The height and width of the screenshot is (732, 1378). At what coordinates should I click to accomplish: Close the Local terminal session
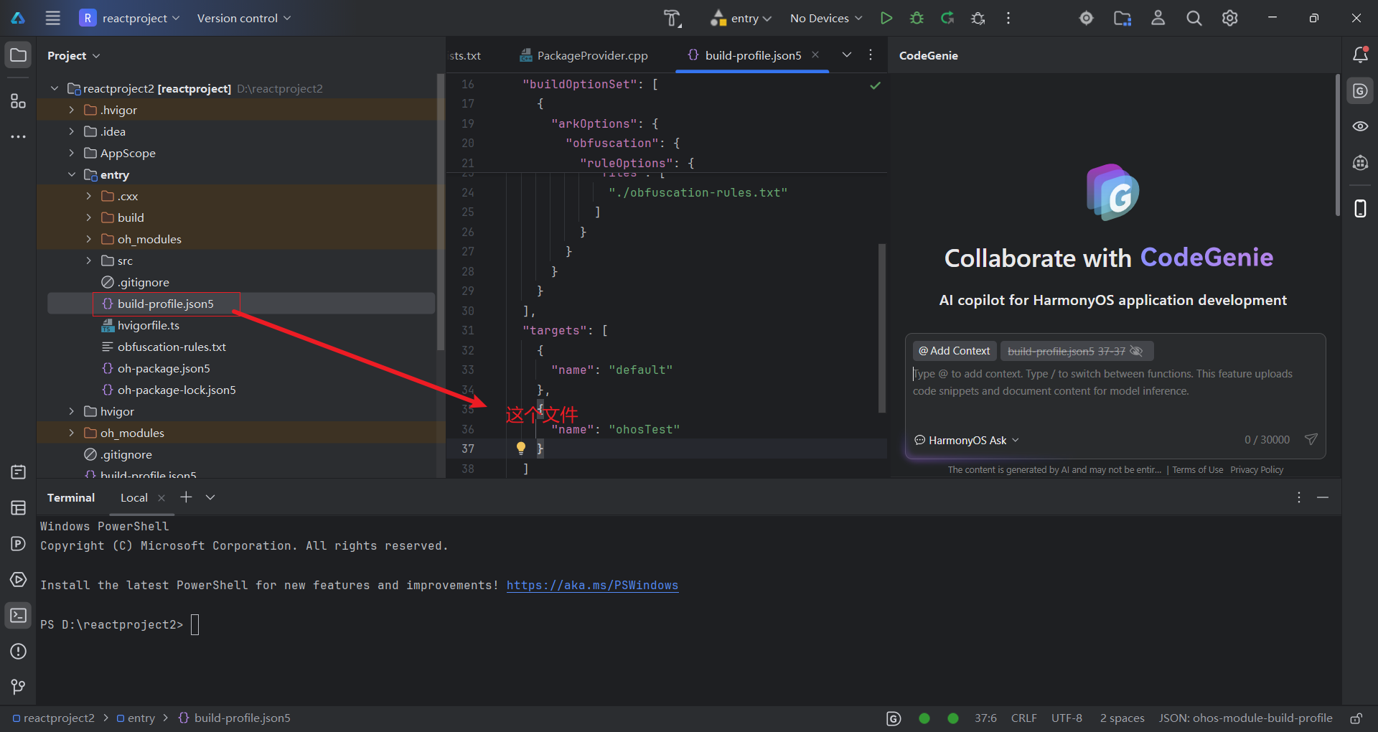(x=161, y=498)
